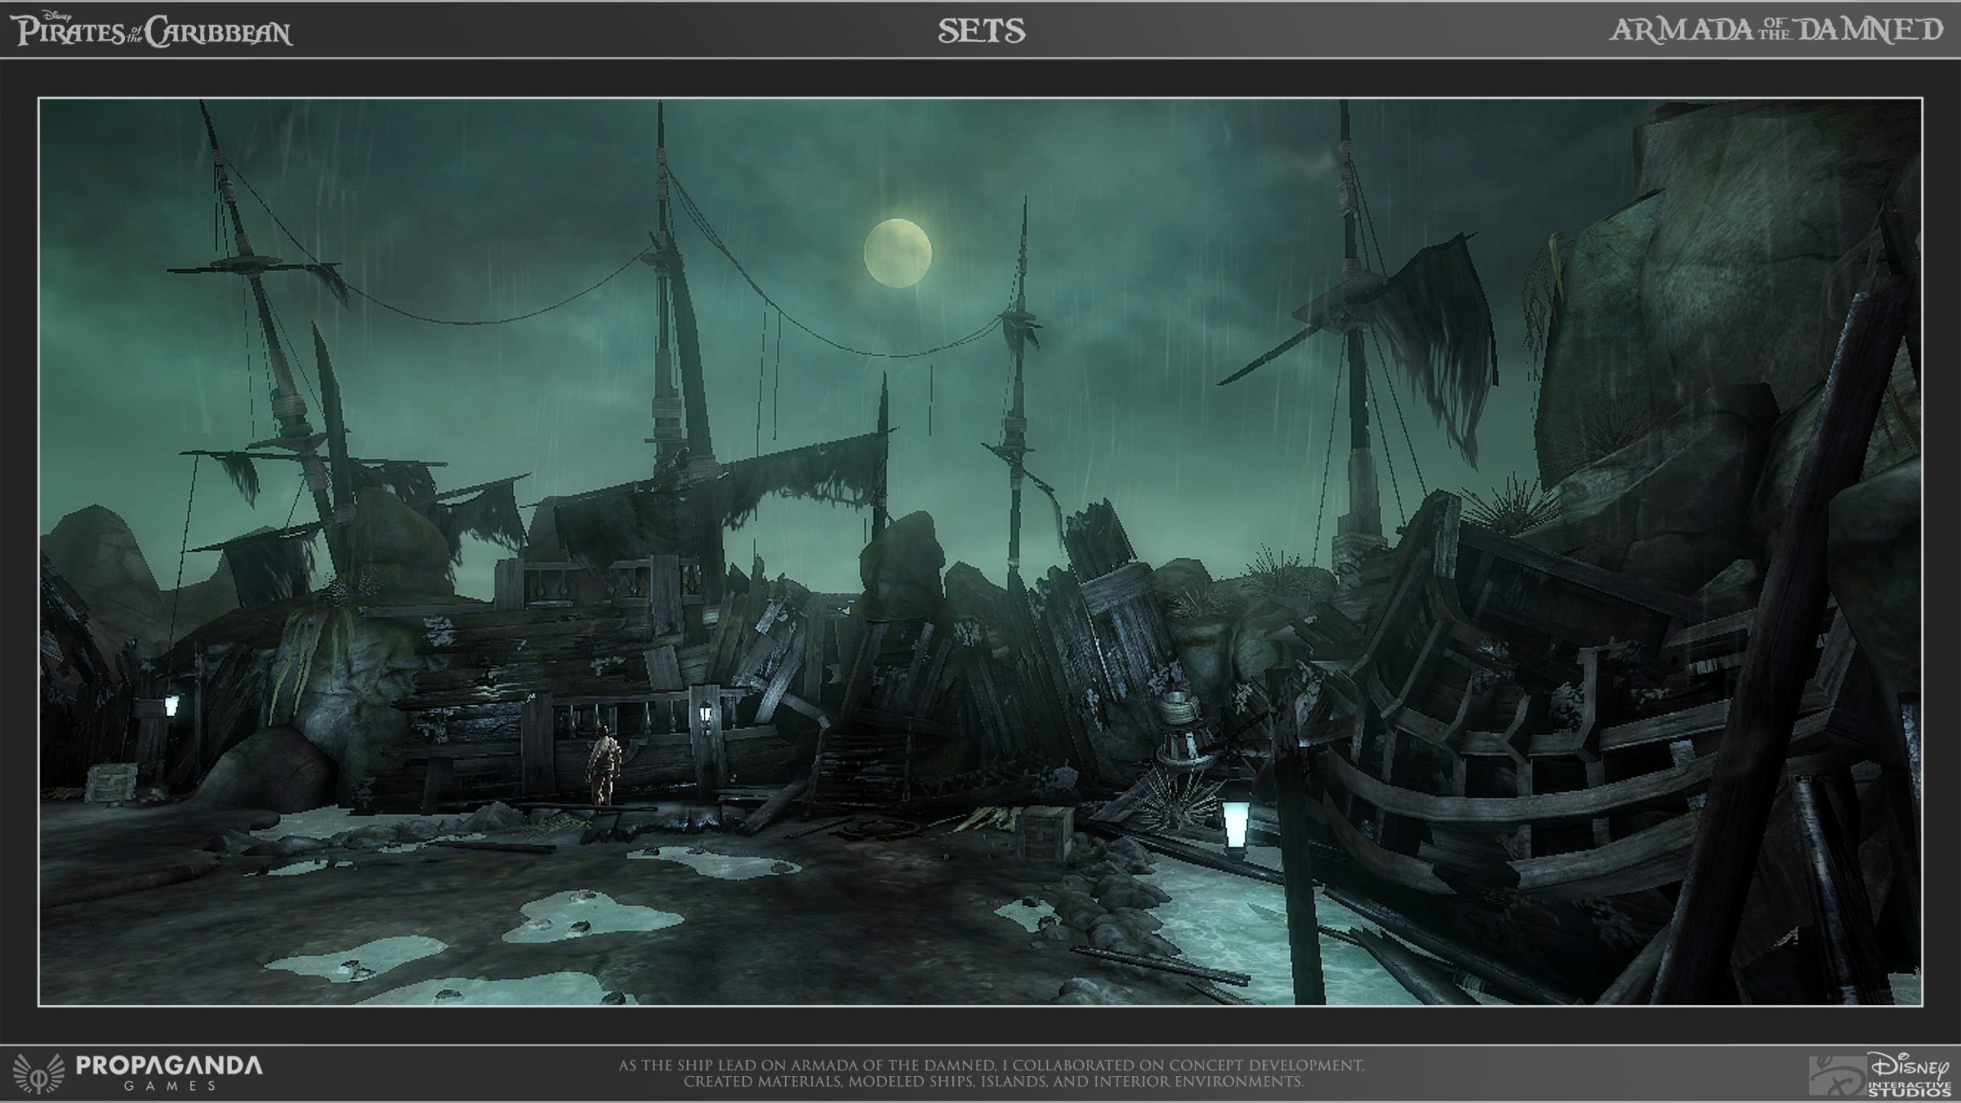
Task: Click the Armada of the Damned title
Action: click(x=1776, y=30)
